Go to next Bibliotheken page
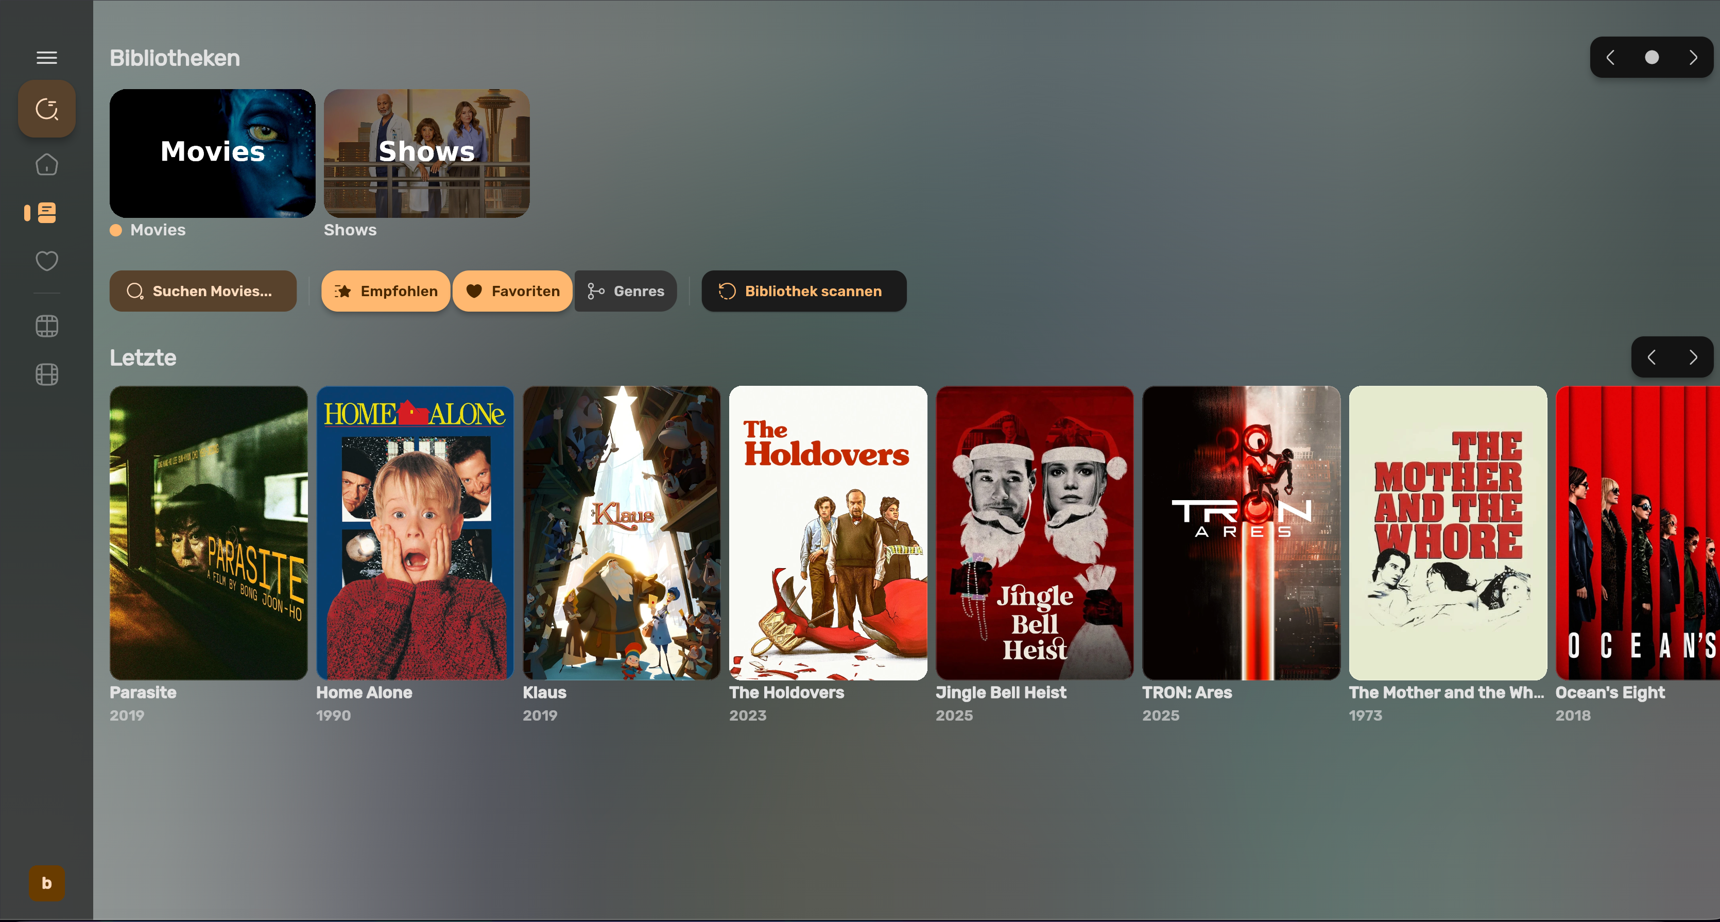1720x922 pixels. point(1693,57)
